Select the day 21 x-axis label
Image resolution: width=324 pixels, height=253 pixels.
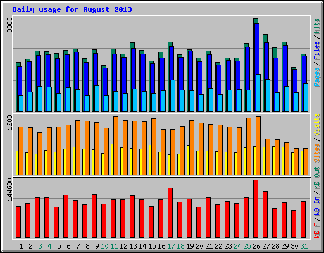pos(209,246)
